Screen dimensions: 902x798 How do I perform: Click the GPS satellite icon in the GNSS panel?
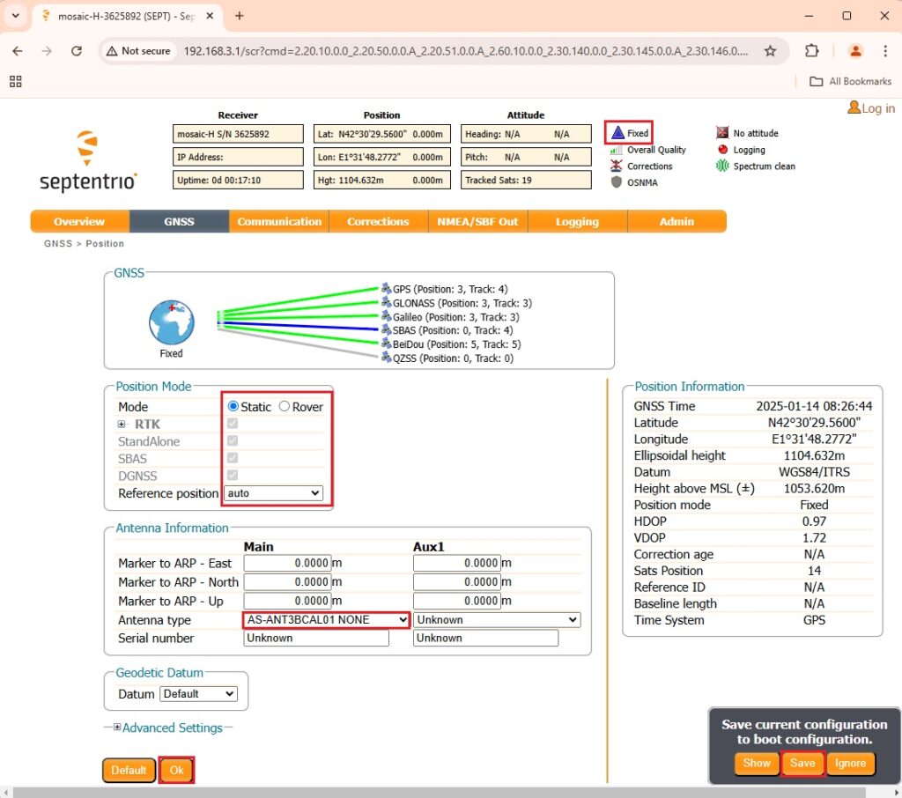[388, 288]
